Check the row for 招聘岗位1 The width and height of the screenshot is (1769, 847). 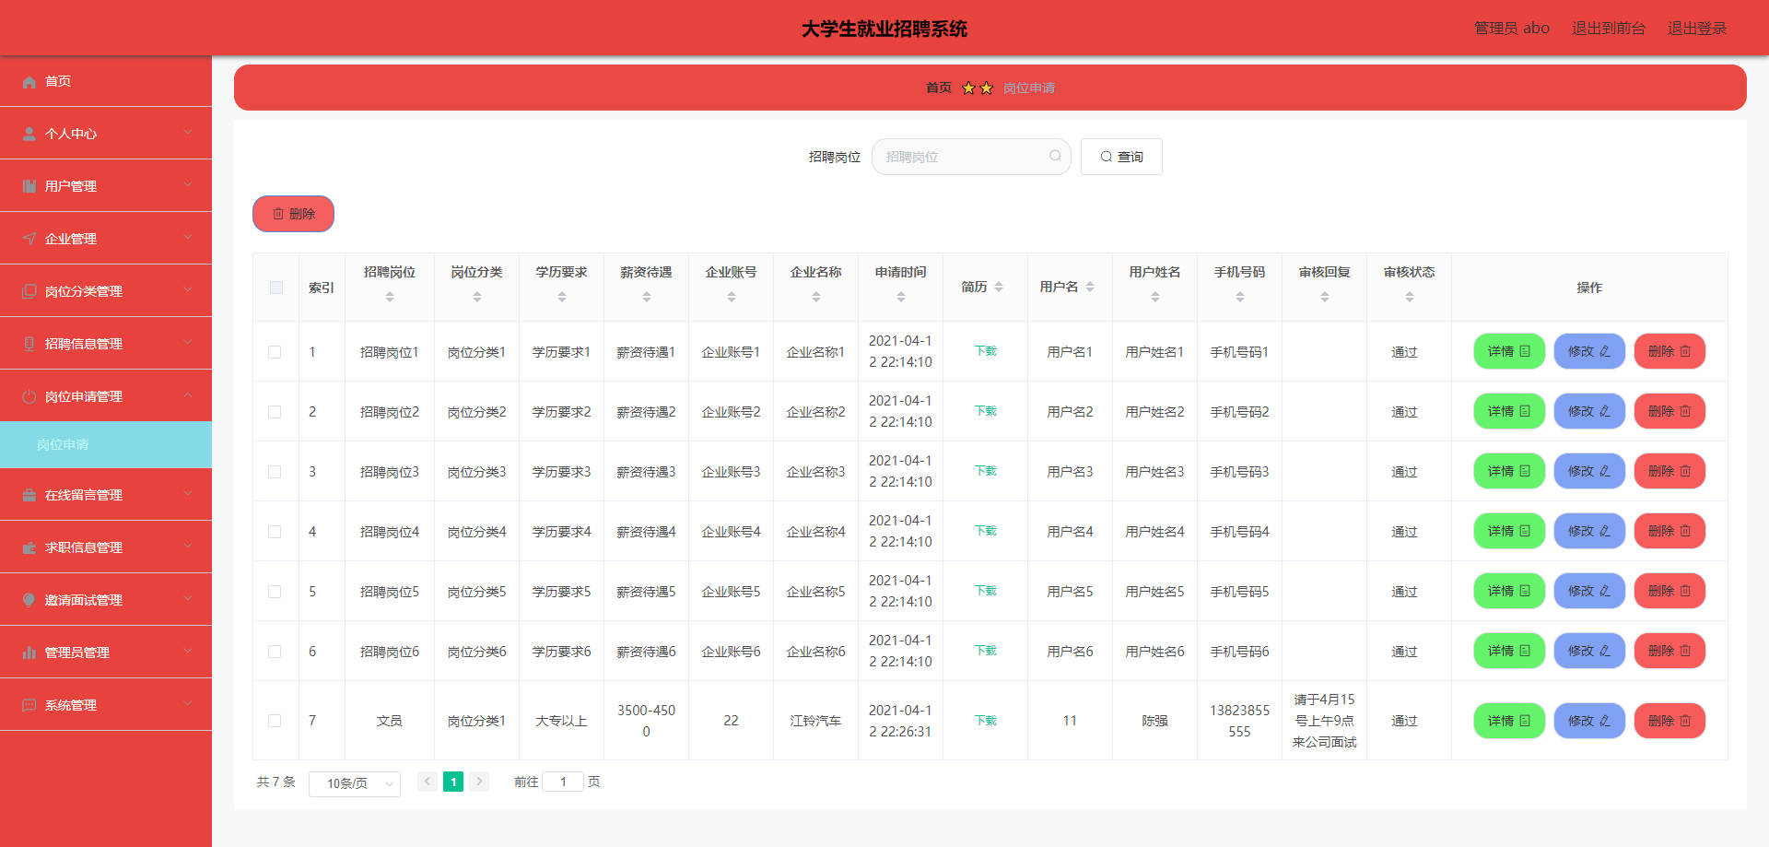click(275, 352)
